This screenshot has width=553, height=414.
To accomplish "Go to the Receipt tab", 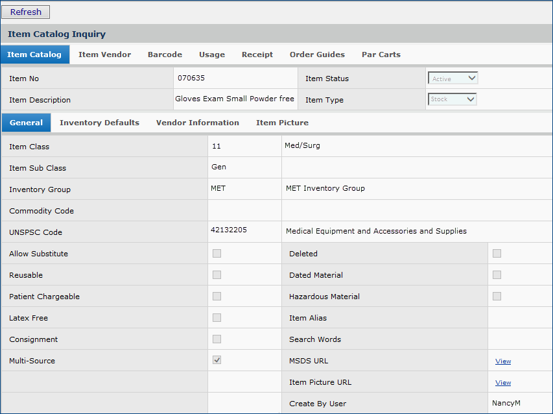I will click(x=257, y=55).
